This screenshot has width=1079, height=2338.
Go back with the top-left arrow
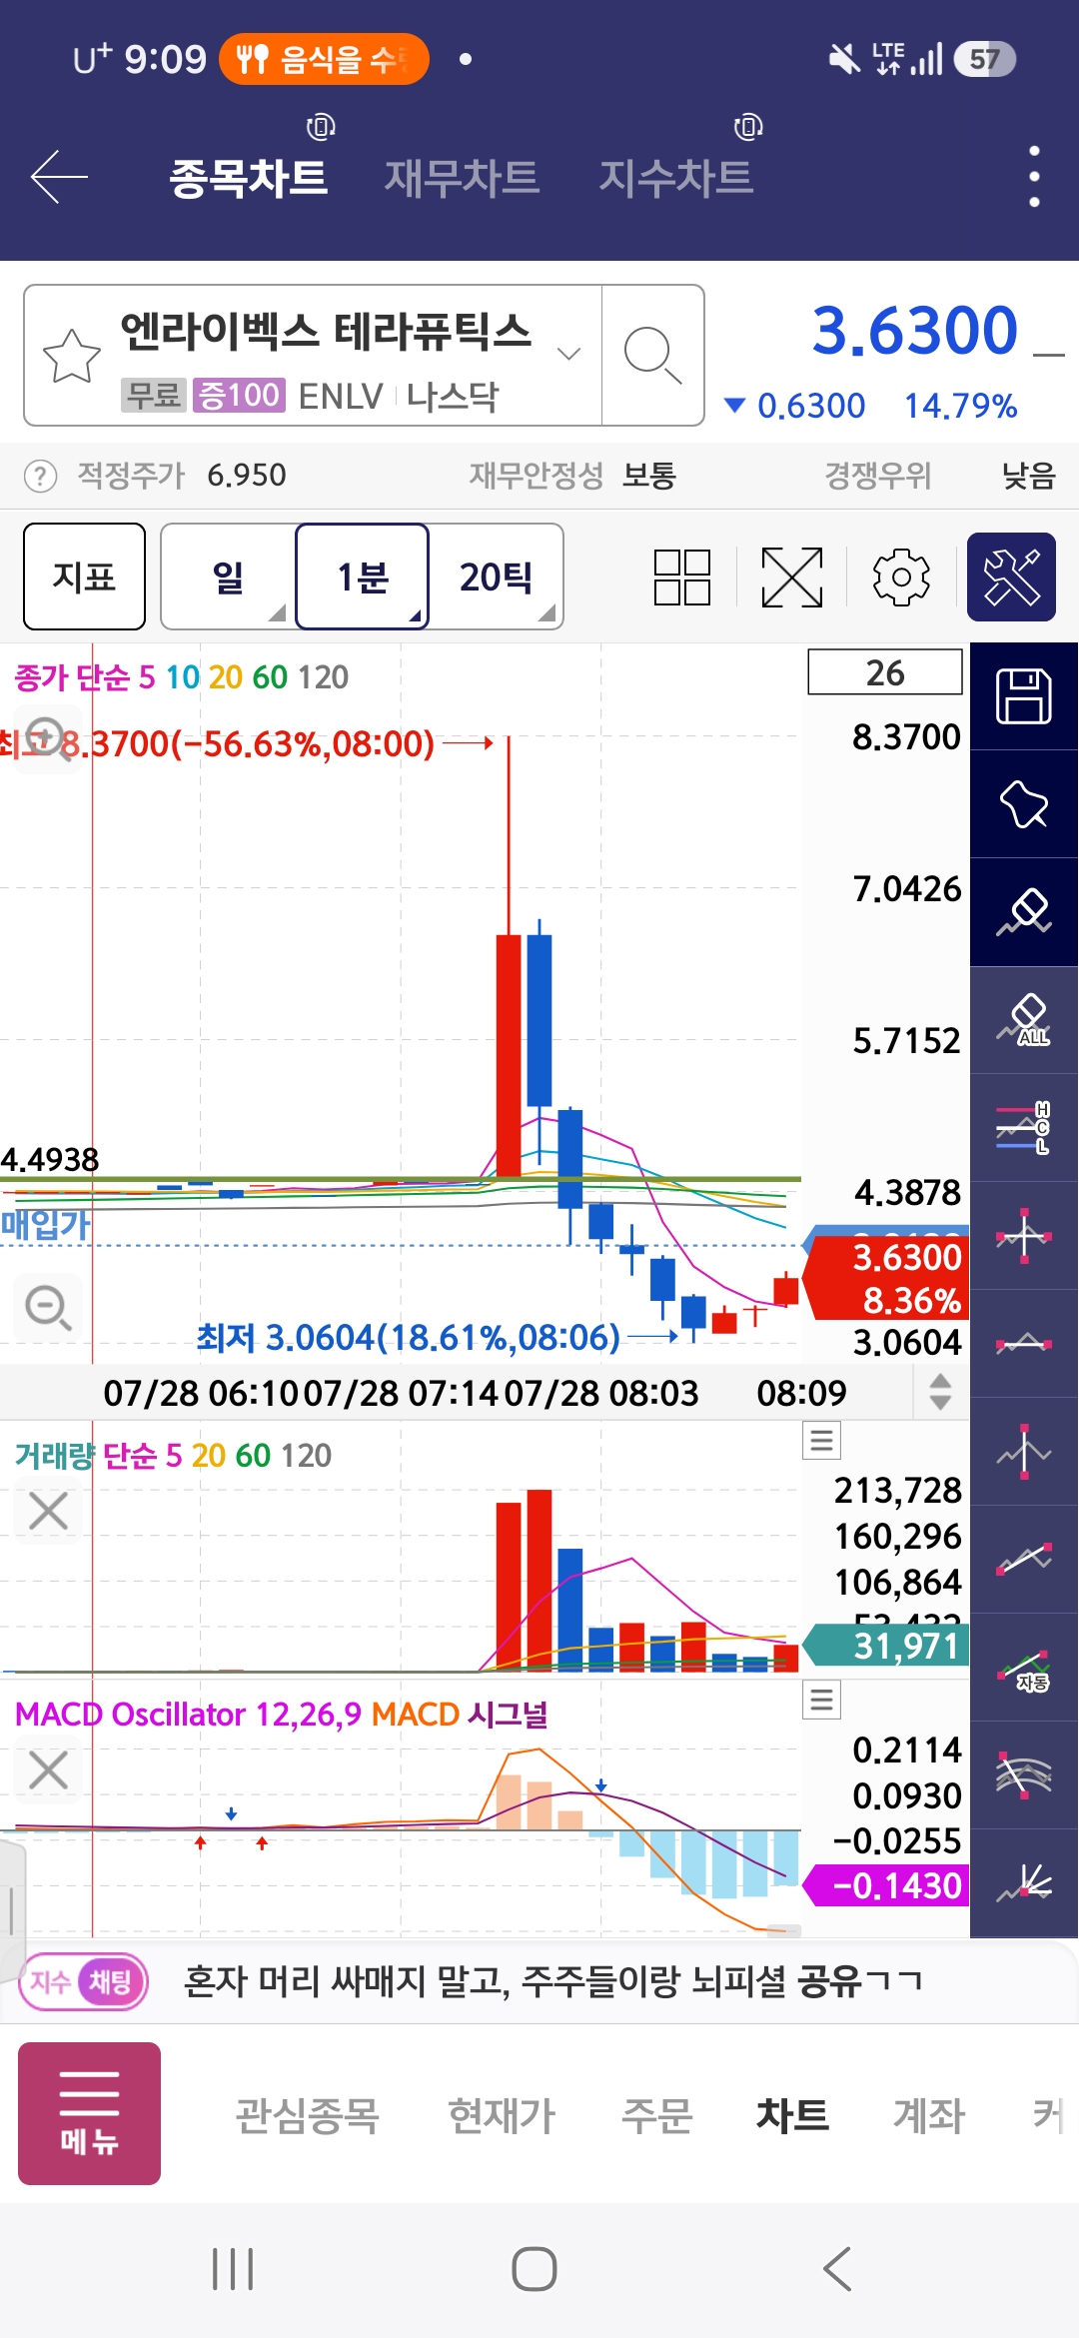60,177
